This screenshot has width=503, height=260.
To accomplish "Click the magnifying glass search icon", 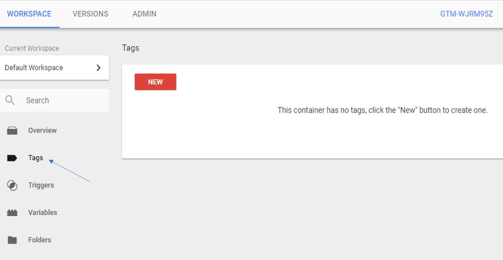I will point(10,100).
